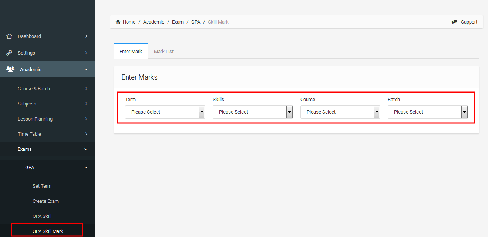Expand the Dashboard chevron arrow
The width and height of the screenshot is (488, 237).
pos(86,36)
